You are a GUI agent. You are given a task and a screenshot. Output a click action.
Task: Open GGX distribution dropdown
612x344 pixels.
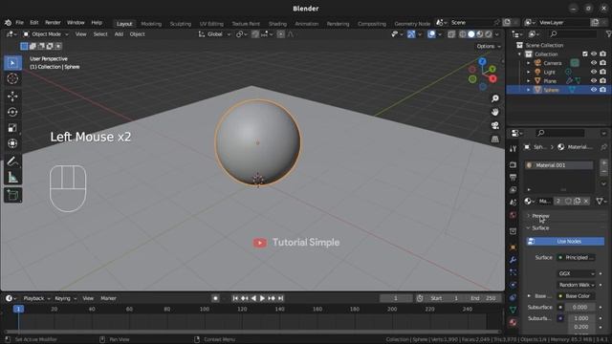coord(576,274)
